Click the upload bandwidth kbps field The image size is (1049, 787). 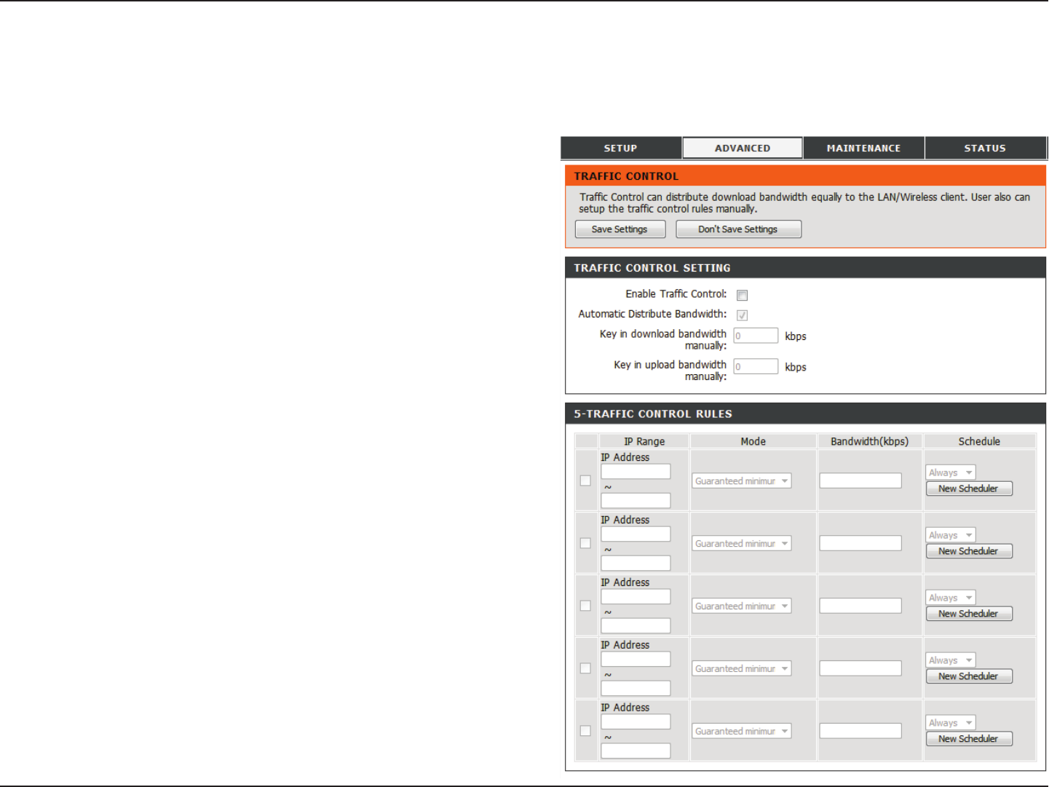pyautogui.click(x=756, y=366)
